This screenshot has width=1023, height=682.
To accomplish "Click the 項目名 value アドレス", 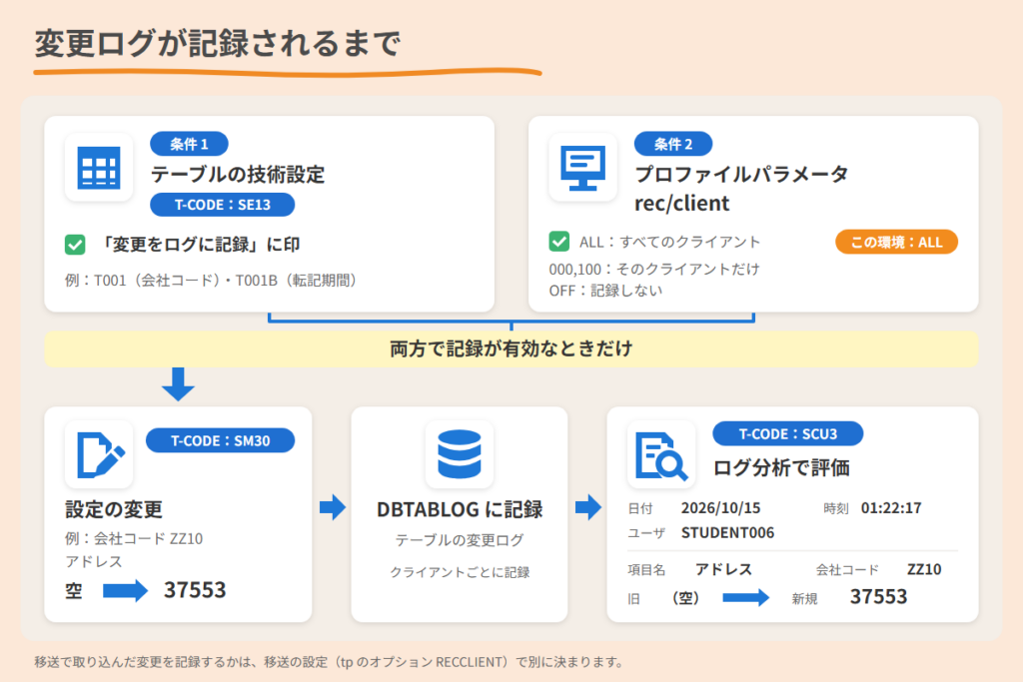I will [723, 569].
